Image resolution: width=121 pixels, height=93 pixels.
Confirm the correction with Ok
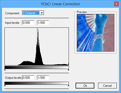85,85
